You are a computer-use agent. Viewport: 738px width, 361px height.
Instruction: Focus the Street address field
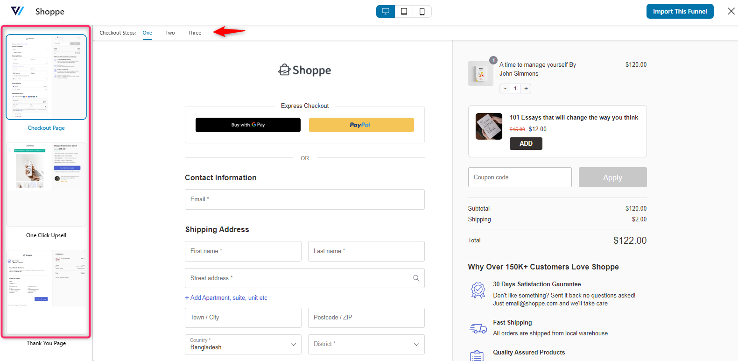click(305, 278)
